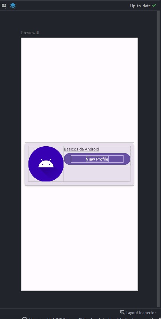Click the circular indicator icon in the bottom status bar
The width and height of the screenshot is (161, 319).
(x=24, y=318)
